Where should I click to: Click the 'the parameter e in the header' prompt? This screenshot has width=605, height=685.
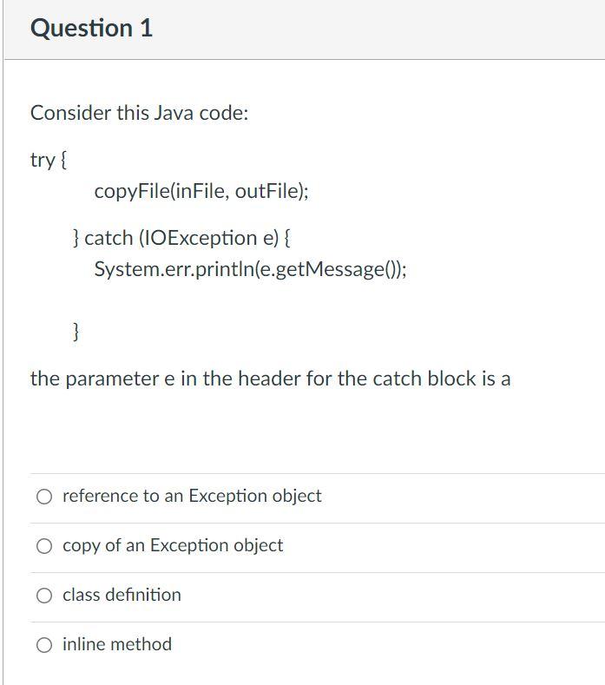pos(271,379)
